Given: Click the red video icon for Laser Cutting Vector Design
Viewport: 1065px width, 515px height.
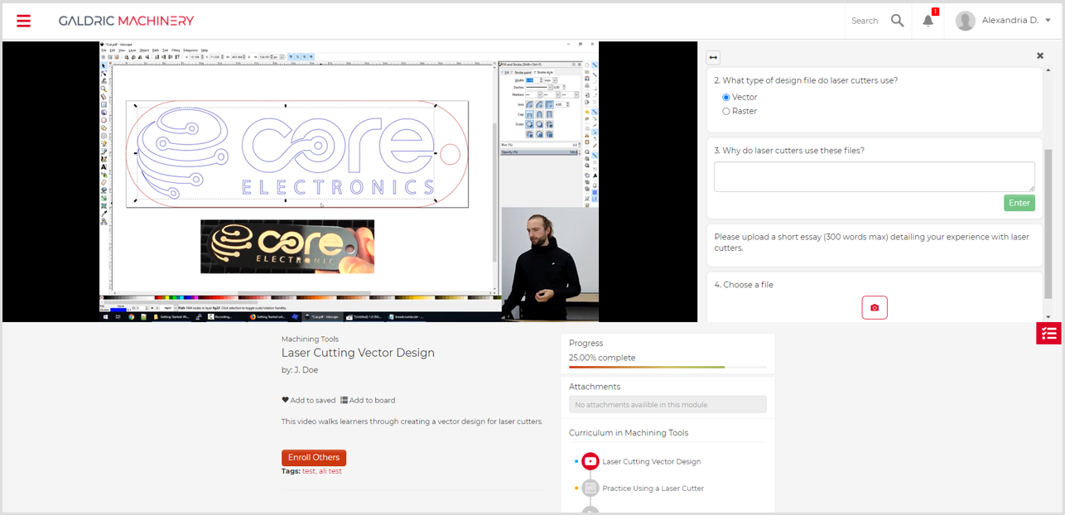Looking at the screenshot, I should tap(590, 461).
